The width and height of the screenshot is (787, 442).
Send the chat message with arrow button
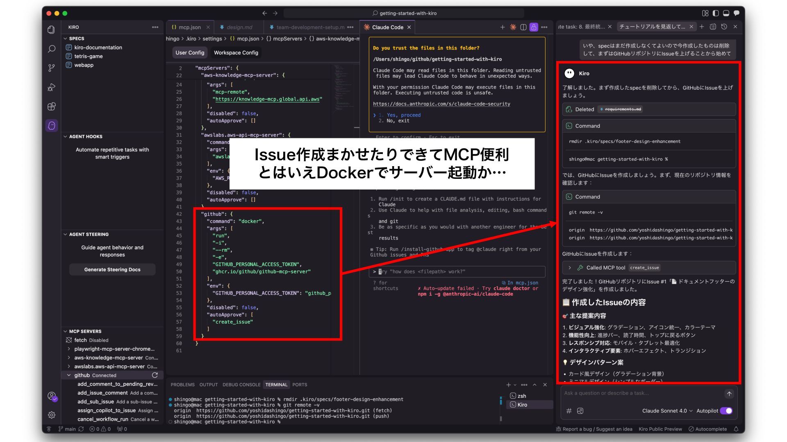pos(729,394)
